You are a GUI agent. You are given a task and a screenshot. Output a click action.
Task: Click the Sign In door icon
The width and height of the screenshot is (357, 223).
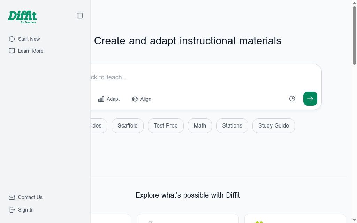(12, 210)
